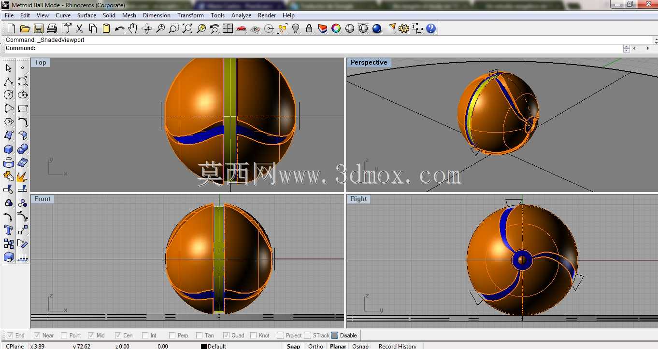Click the puzzle piece Join tool
The width and height of the screenshot is (658, 349).
pyautogui.click(x=9, y=176)
